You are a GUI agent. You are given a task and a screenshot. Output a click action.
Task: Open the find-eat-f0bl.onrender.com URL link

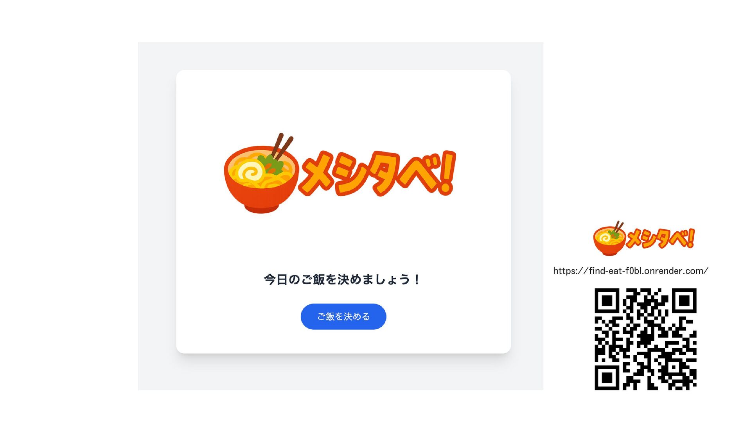(631, 271)
